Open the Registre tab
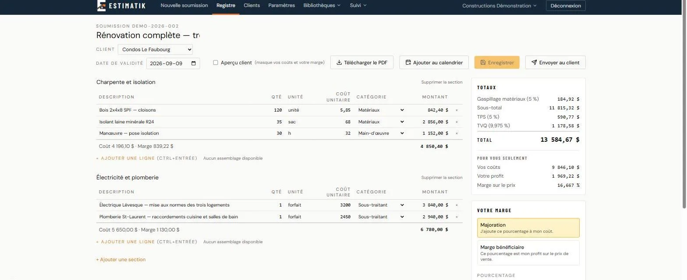Image resolution: width=687 pixels, height=280 pixels. tap(226, 6)
